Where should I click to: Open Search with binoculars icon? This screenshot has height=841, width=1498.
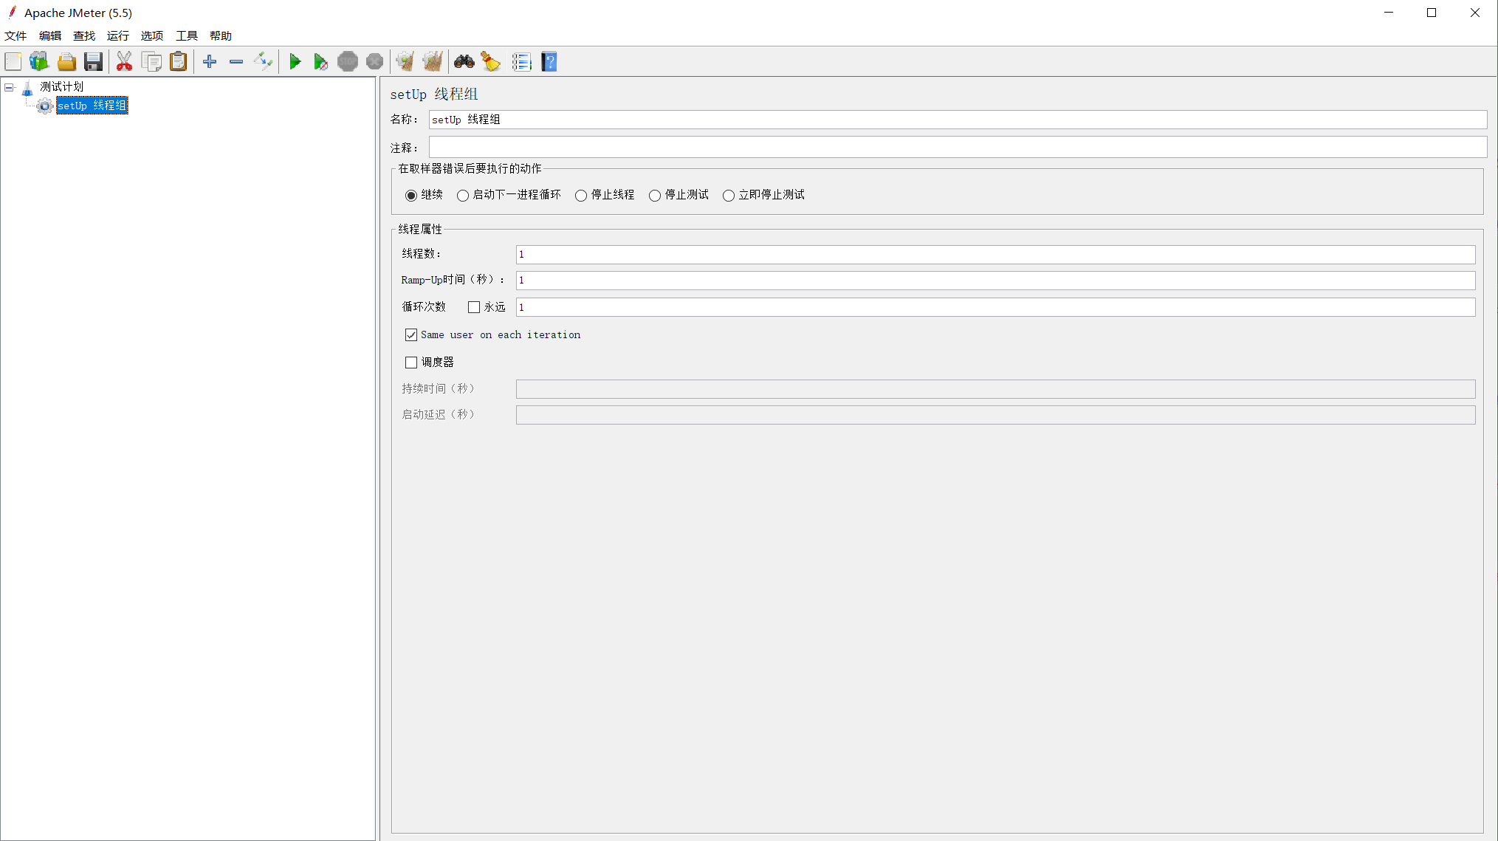[464, 62]
